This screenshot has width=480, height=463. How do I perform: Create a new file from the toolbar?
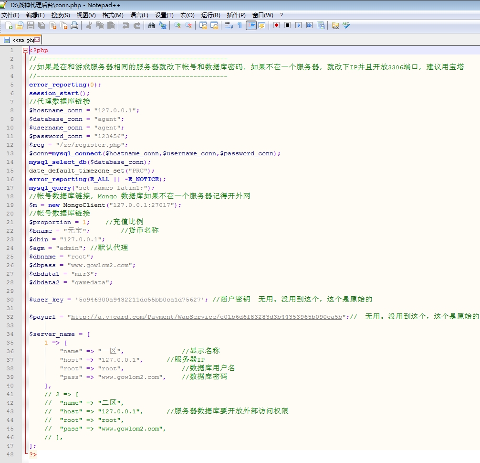coord(9,25)
